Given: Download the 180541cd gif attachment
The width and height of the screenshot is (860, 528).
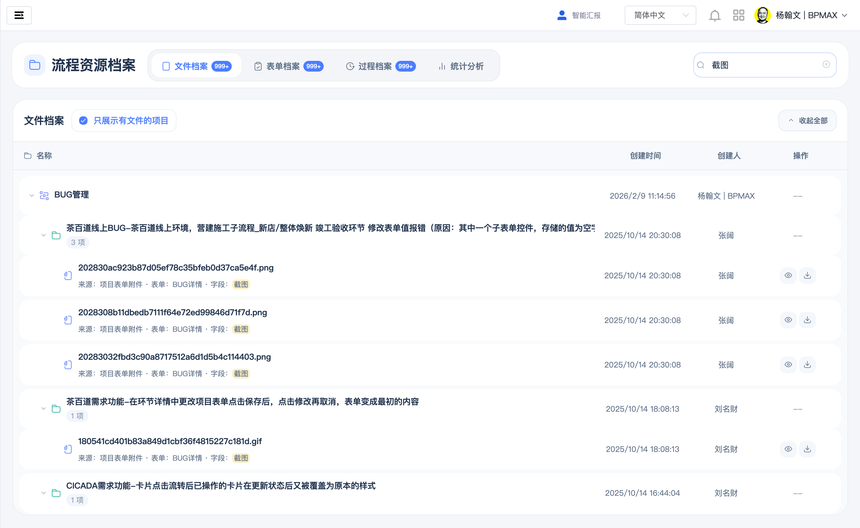Looking at the screenshot, I should coord(807,449).
